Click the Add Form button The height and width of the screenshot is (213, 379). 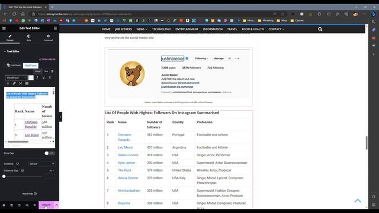click(31, 66)
